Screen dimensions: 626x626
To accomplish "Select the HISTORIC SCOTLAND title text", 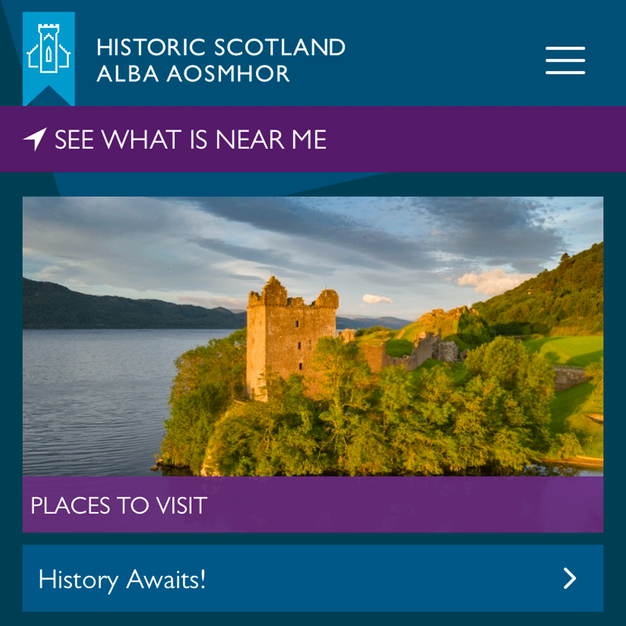I will [221, 47].
